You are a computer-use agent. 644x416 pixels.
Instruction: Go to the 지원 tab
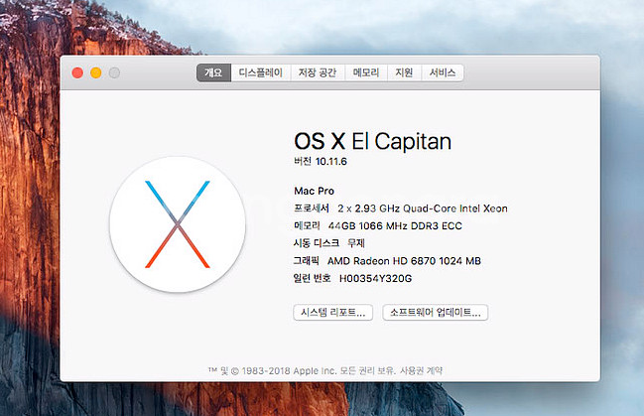pyautogui.click(x=404, y=72)
